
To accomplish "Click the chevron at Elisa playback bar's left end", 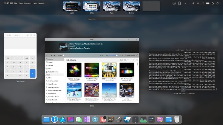I will 46,55.
